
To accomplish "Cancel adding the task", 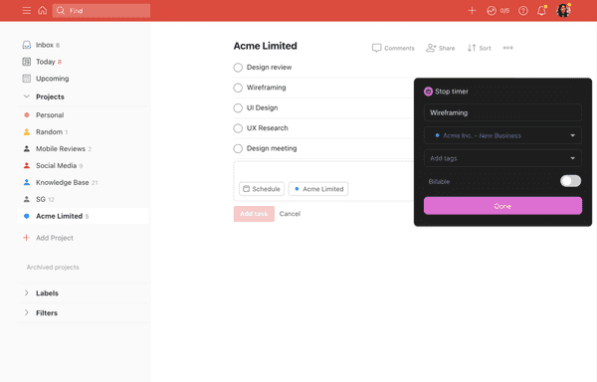I will [290, 214].
